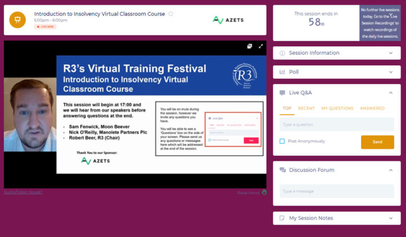The height and width of the screenshot is (237, 406).
Task: Click the session title in header
Action: [99, 14]
